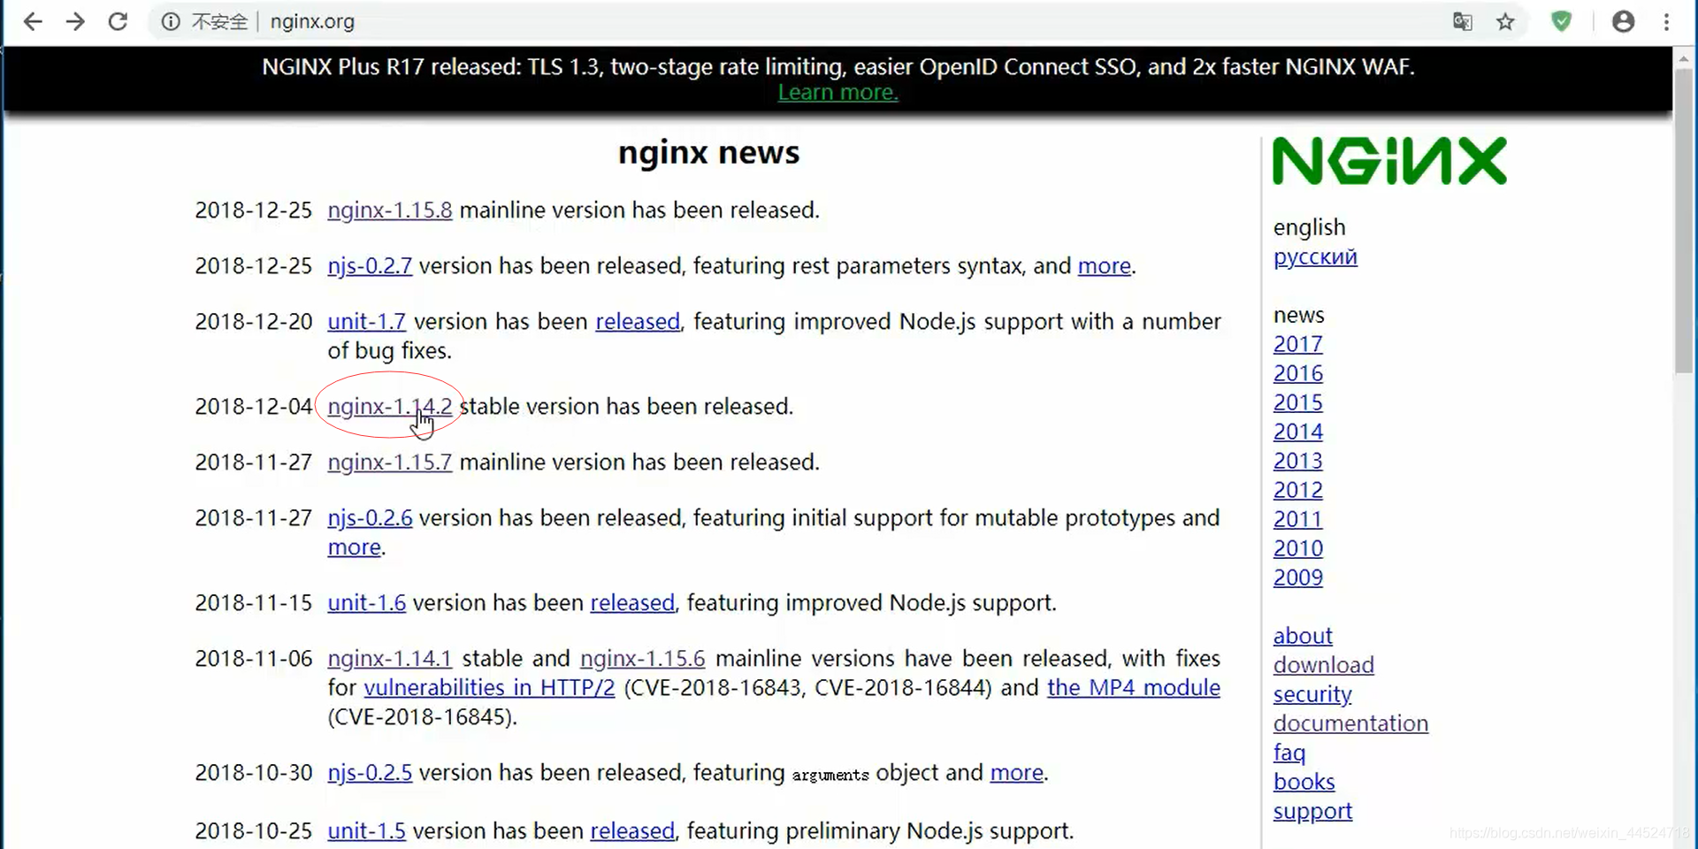Open the about page link

[x=1303, y=636]
